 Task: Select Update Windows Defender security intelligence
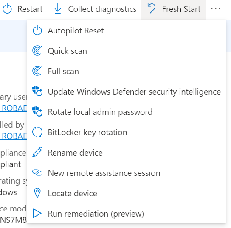[127, 92]
